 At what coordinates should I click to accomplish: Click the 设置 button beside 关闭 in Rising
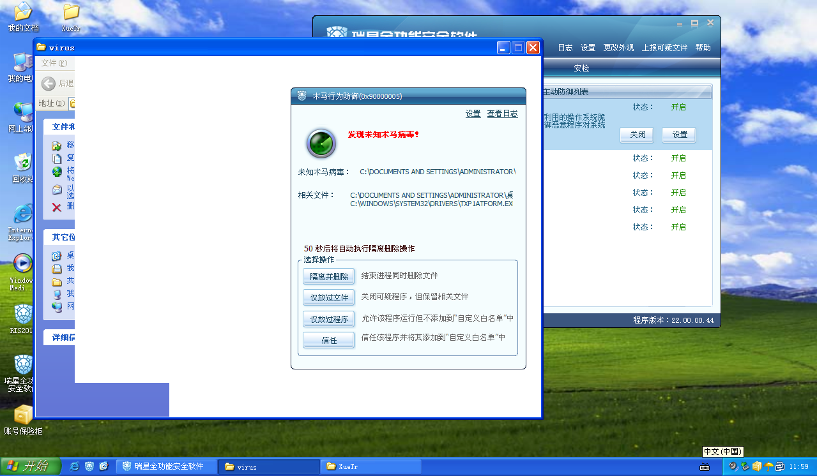(x=679, y=135)
